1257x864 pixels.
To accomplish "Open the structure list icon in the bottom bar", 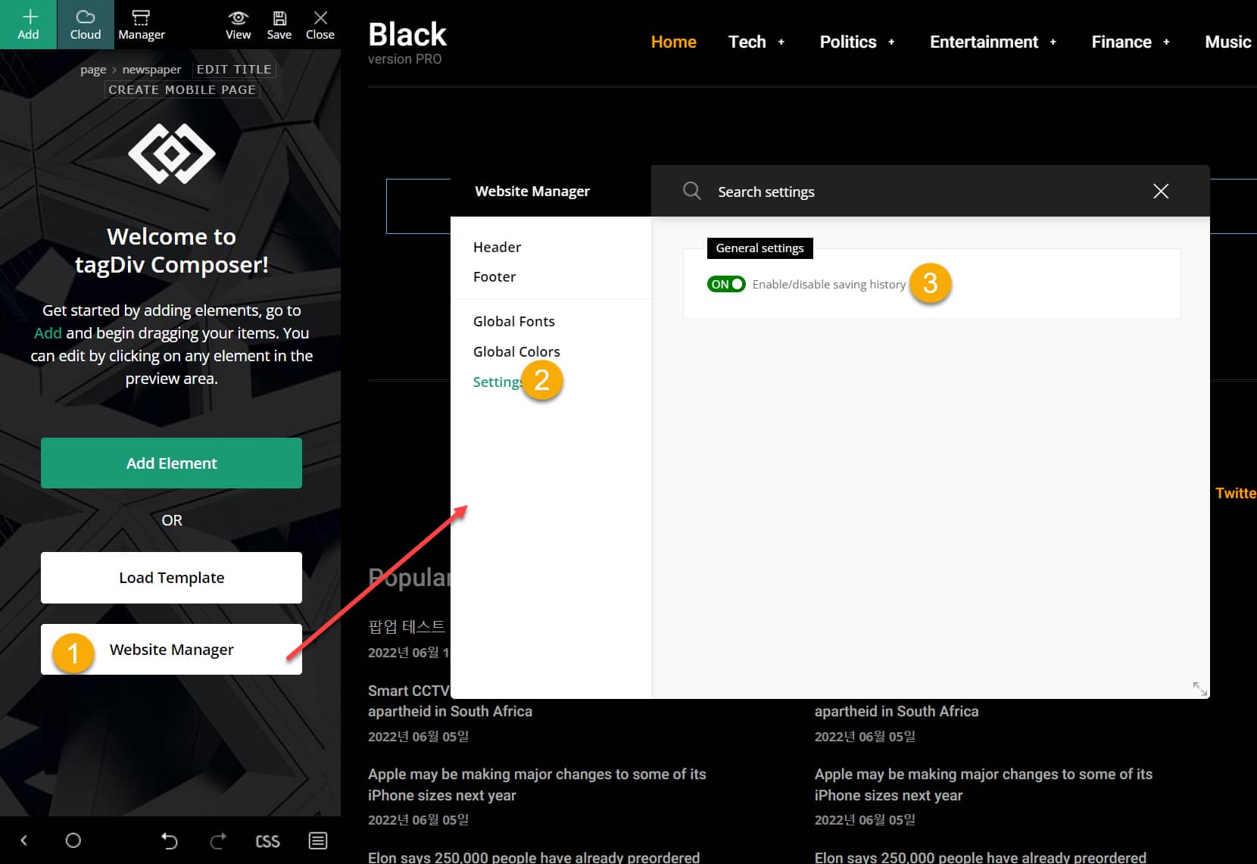I will pyautogui.click(x=318, y=841).
